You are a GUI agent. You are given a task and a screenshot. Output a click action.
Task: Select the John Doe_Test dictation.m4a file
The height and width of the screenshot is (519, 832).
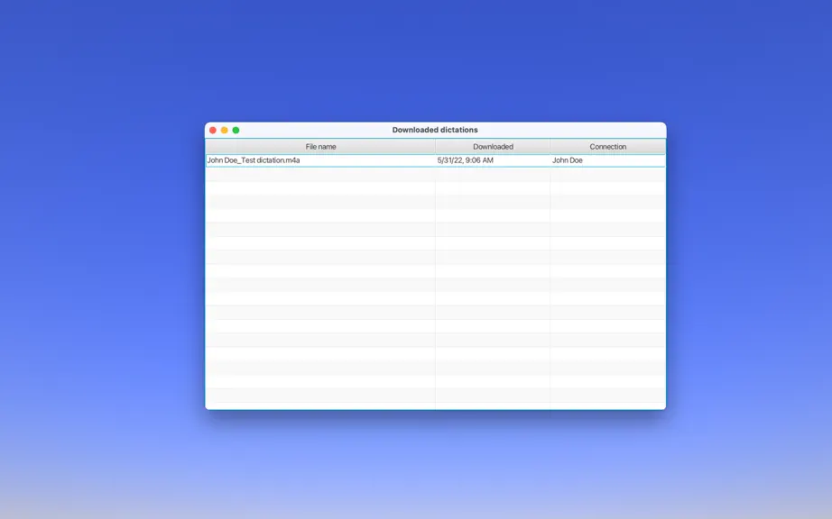tap(253, 160)
